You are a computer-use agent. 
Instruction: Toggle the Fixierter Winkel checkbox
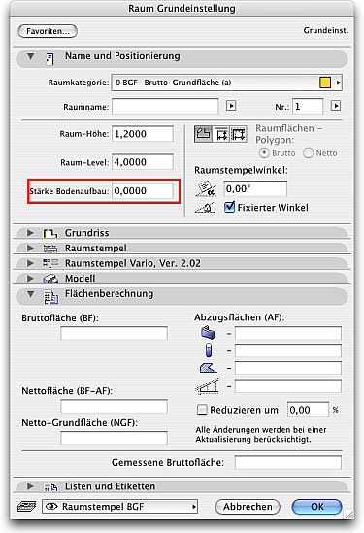coord(229,207)
